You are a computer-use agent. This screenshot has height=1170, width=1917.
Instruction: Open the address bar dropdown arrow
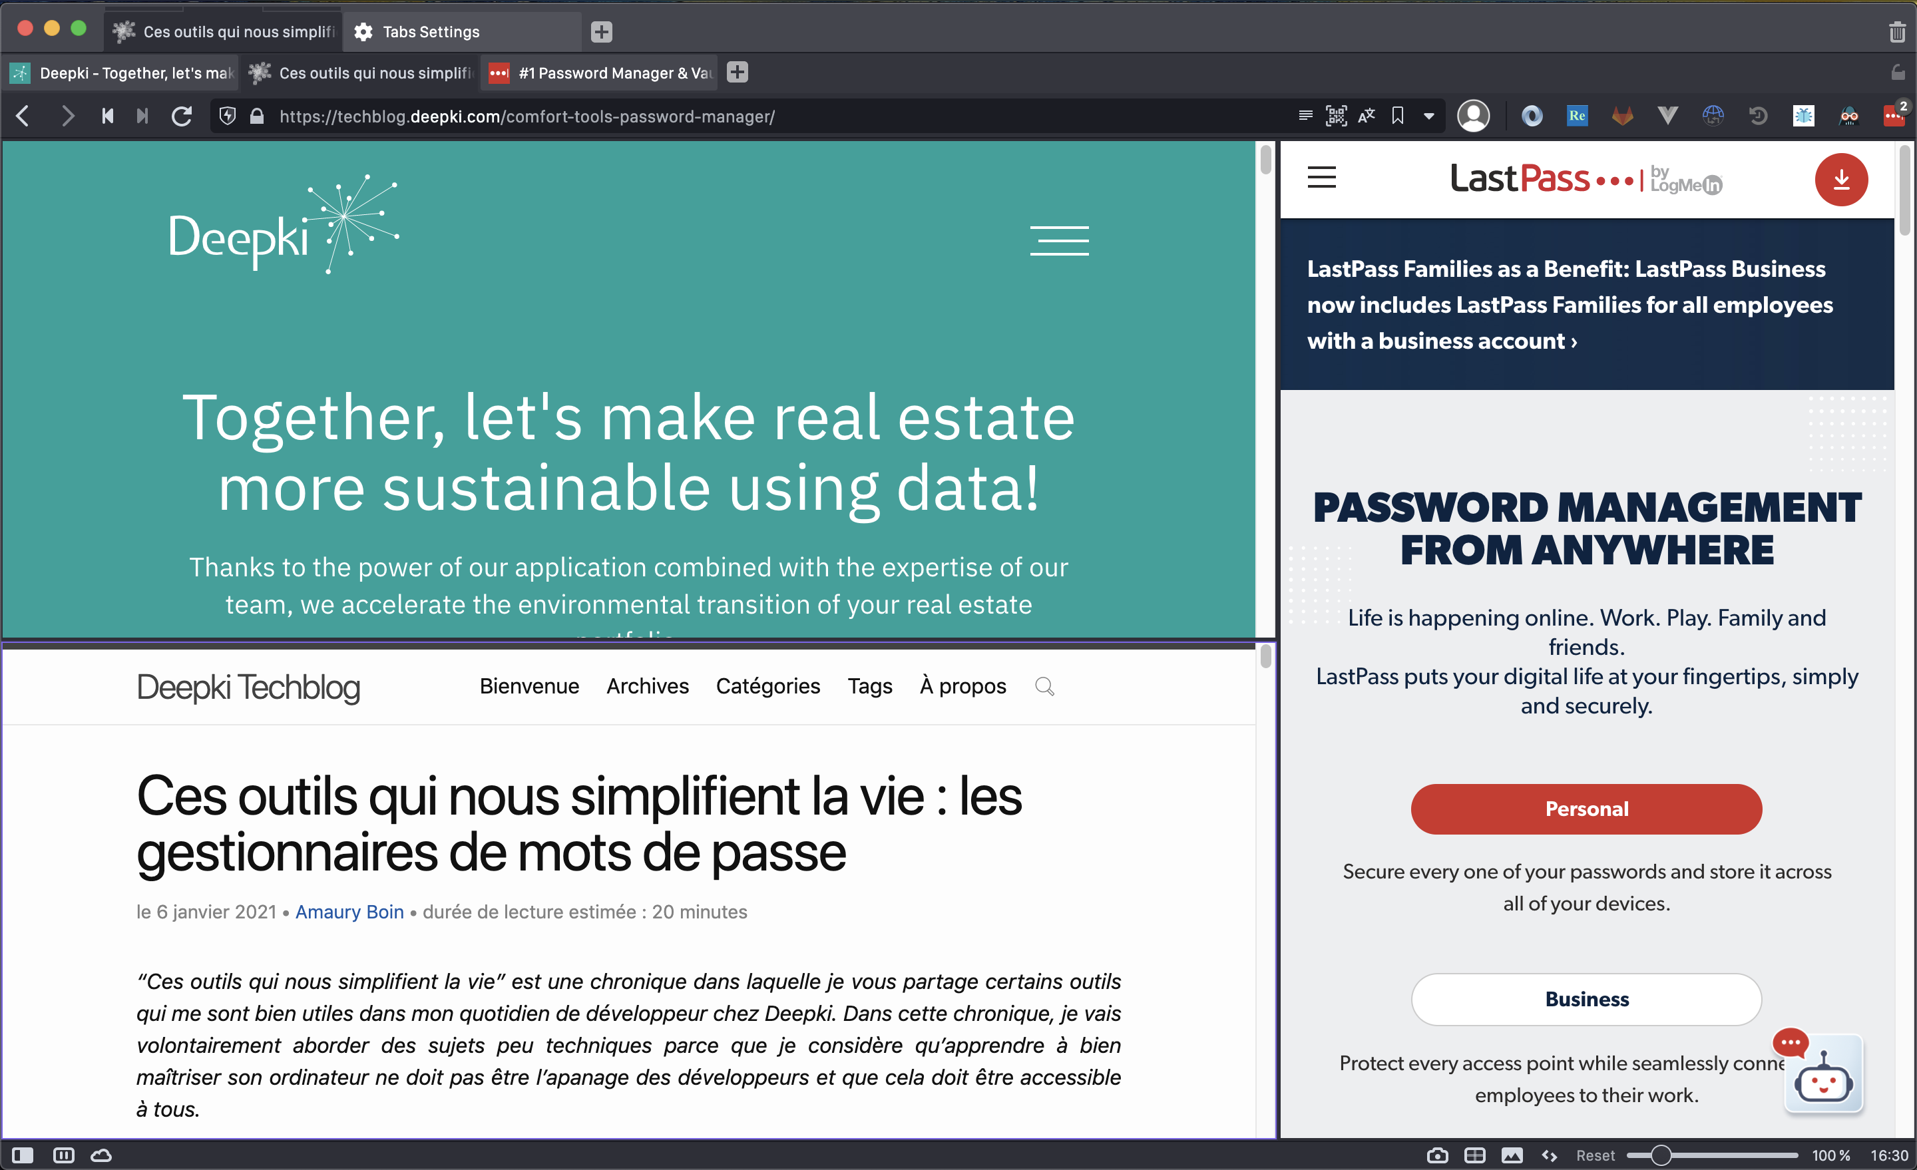1428,116
